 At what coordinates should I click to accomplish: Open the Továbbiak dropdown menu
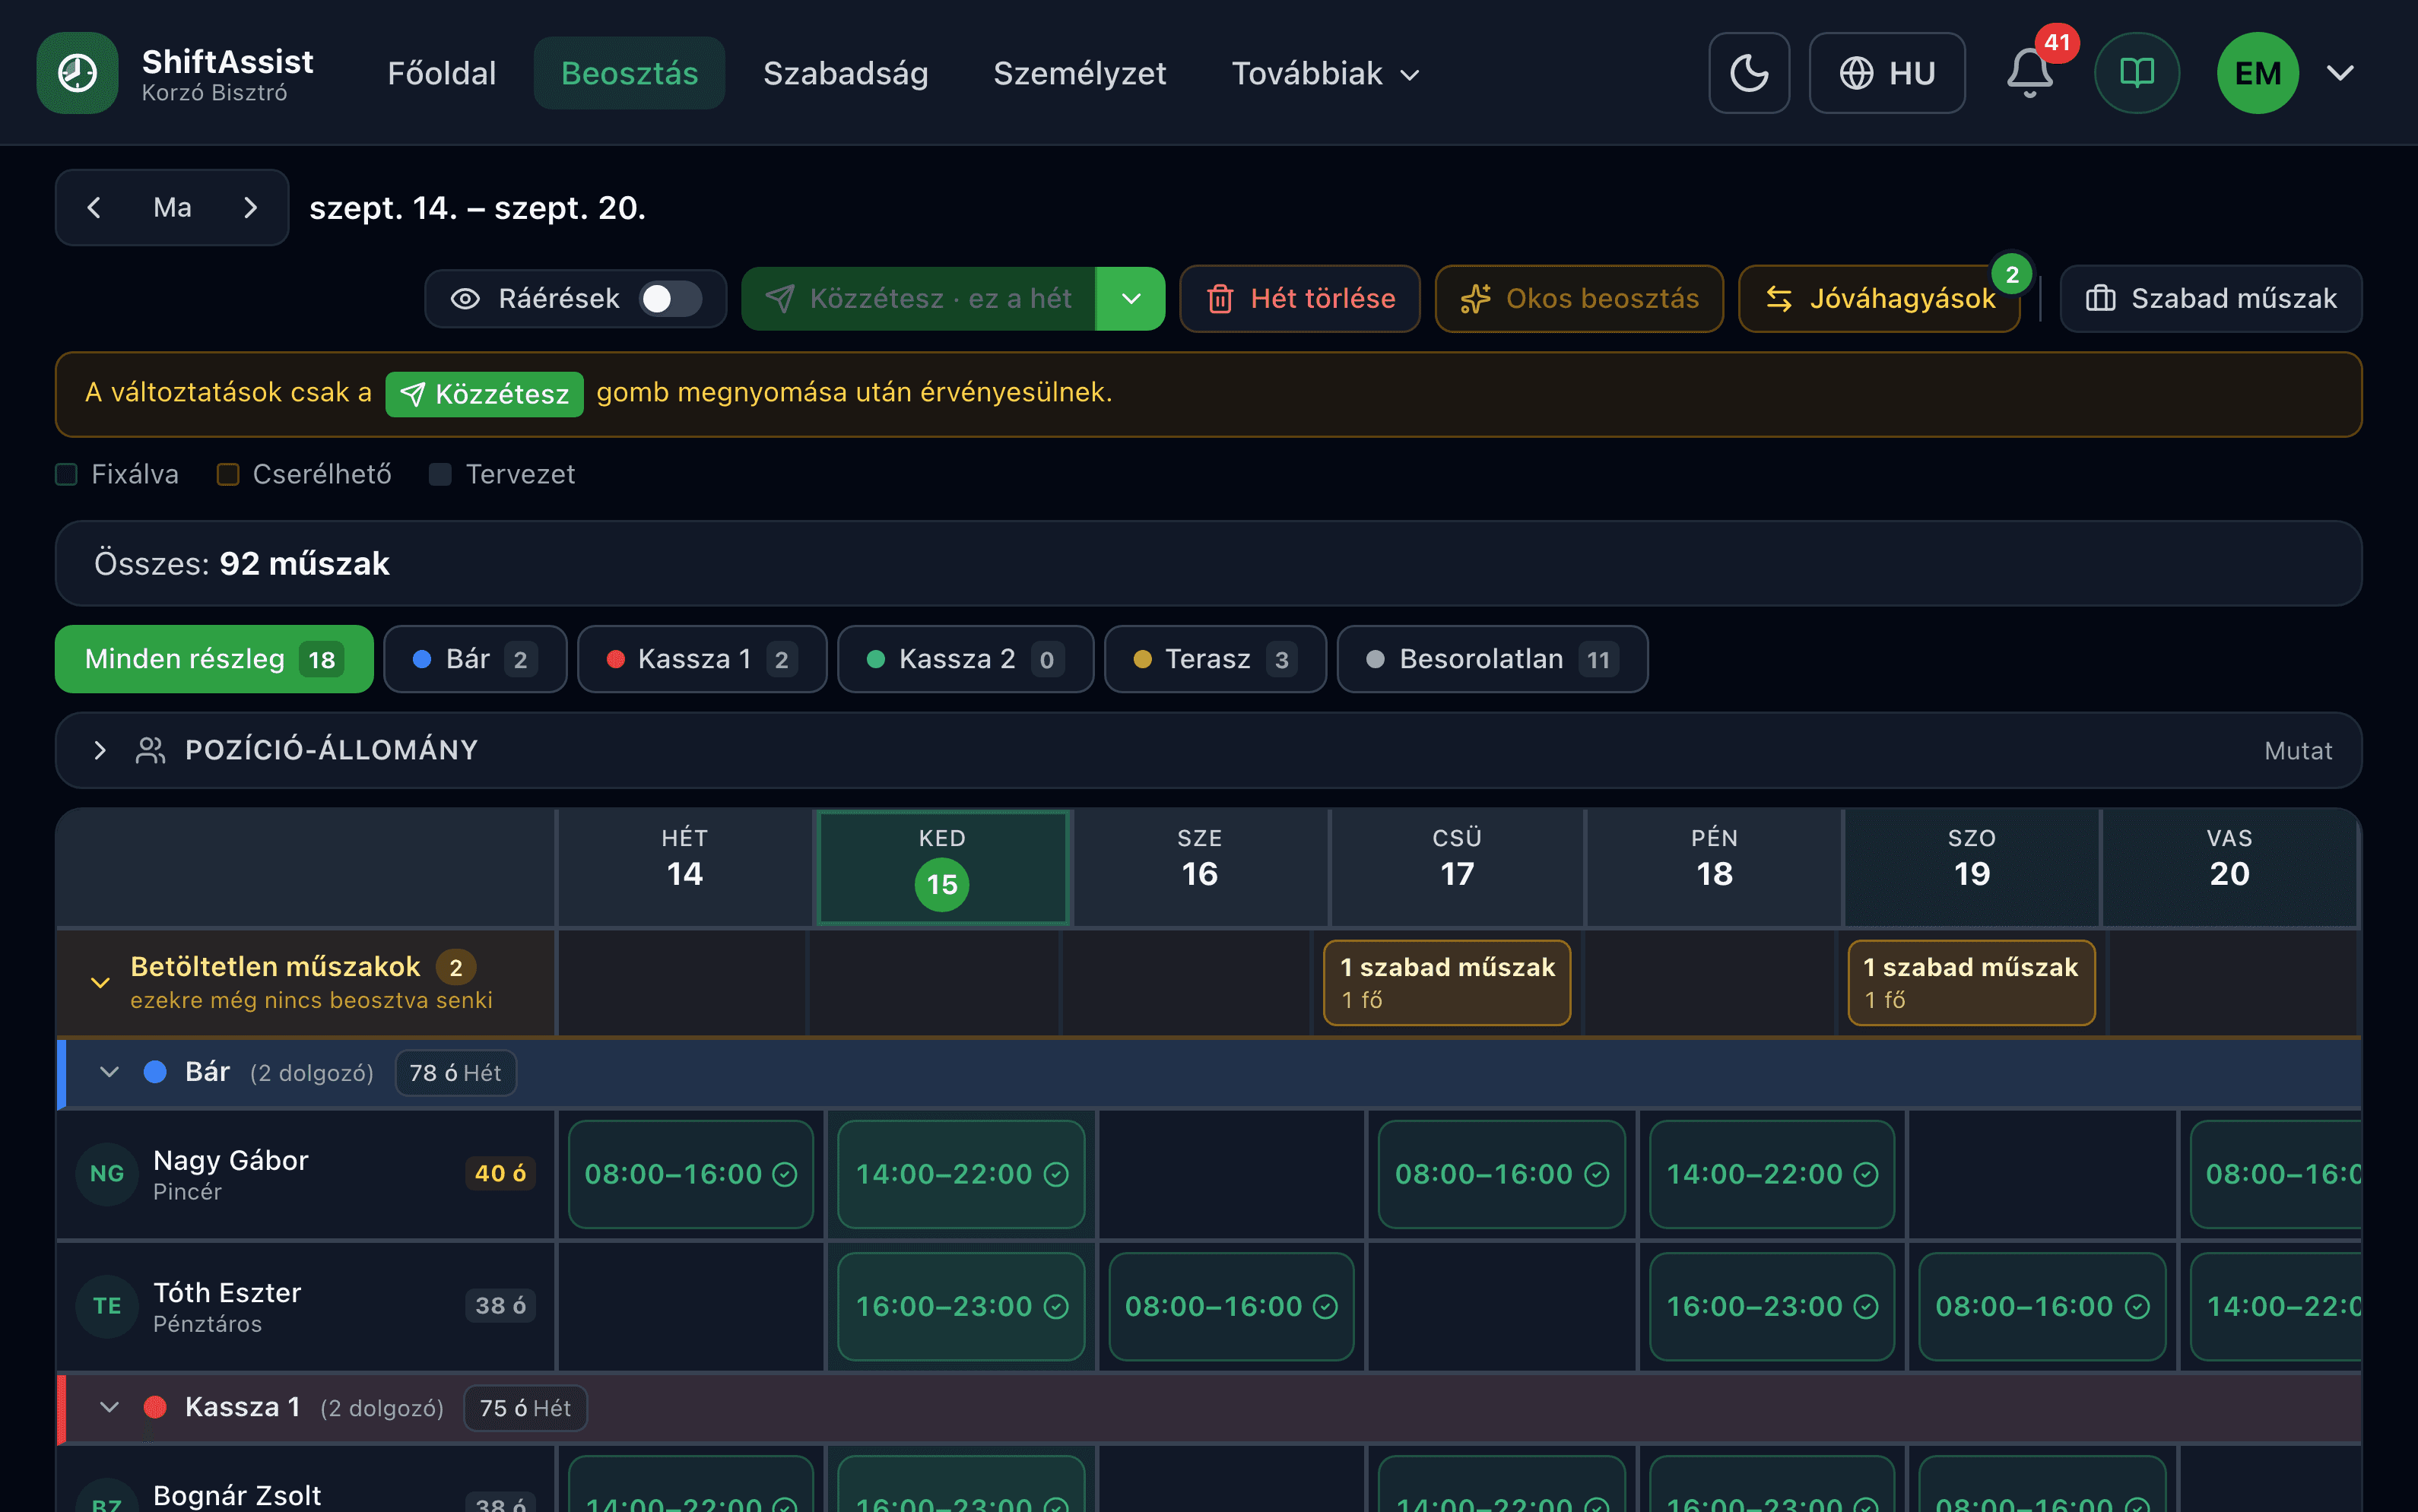1326,73
